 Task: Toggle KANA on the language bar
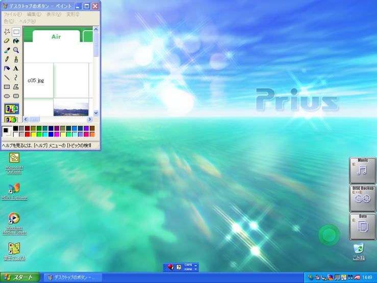point(188,269)
